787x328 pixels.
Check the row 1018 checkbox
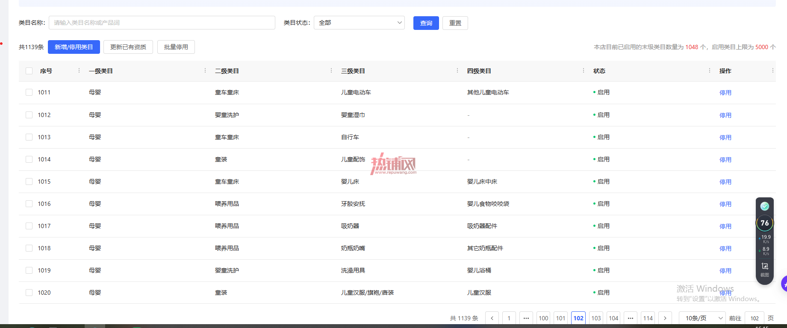tap(29, 248)
